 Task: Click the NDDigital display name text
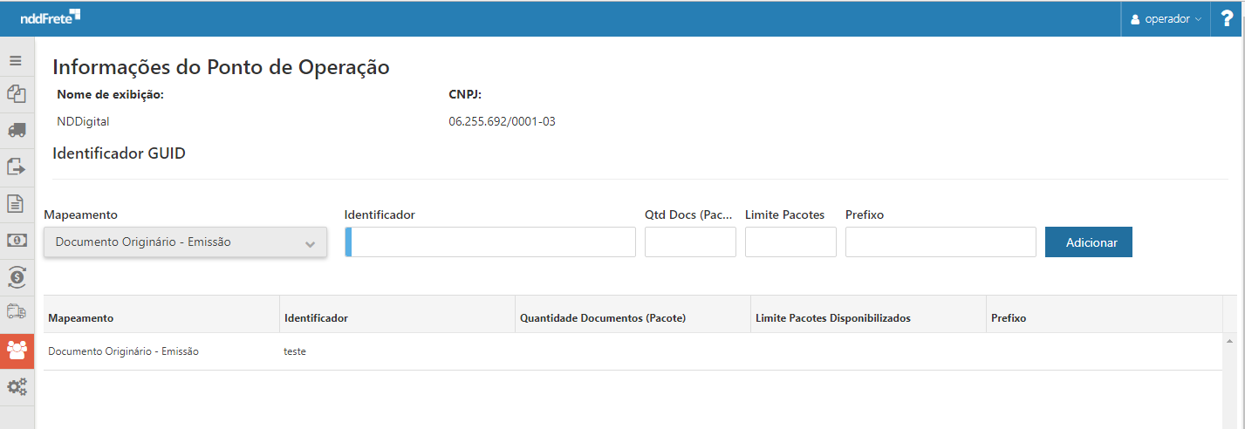[83, 121]
